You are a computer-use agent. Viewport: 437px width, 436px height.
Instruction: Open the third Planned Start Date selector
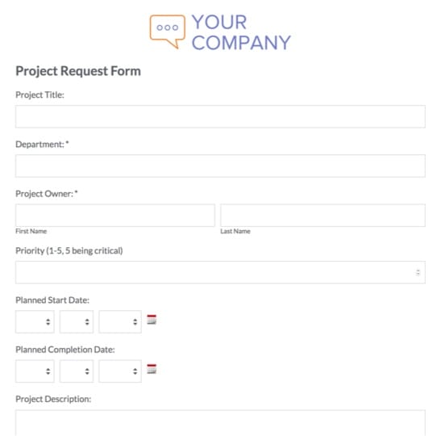[x=120, y=322]
